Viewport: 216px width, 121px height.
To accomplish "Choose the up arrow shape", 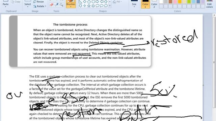I will (106, 2).
